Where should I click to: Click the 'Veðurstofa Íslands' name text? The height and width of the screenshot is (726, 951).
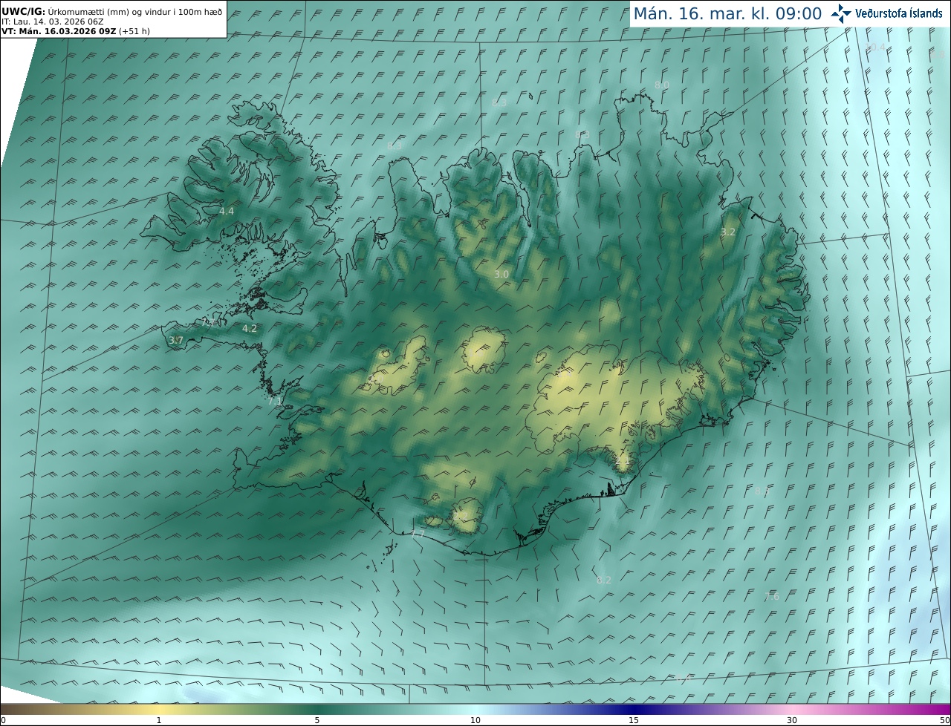(x=899, y=13)
